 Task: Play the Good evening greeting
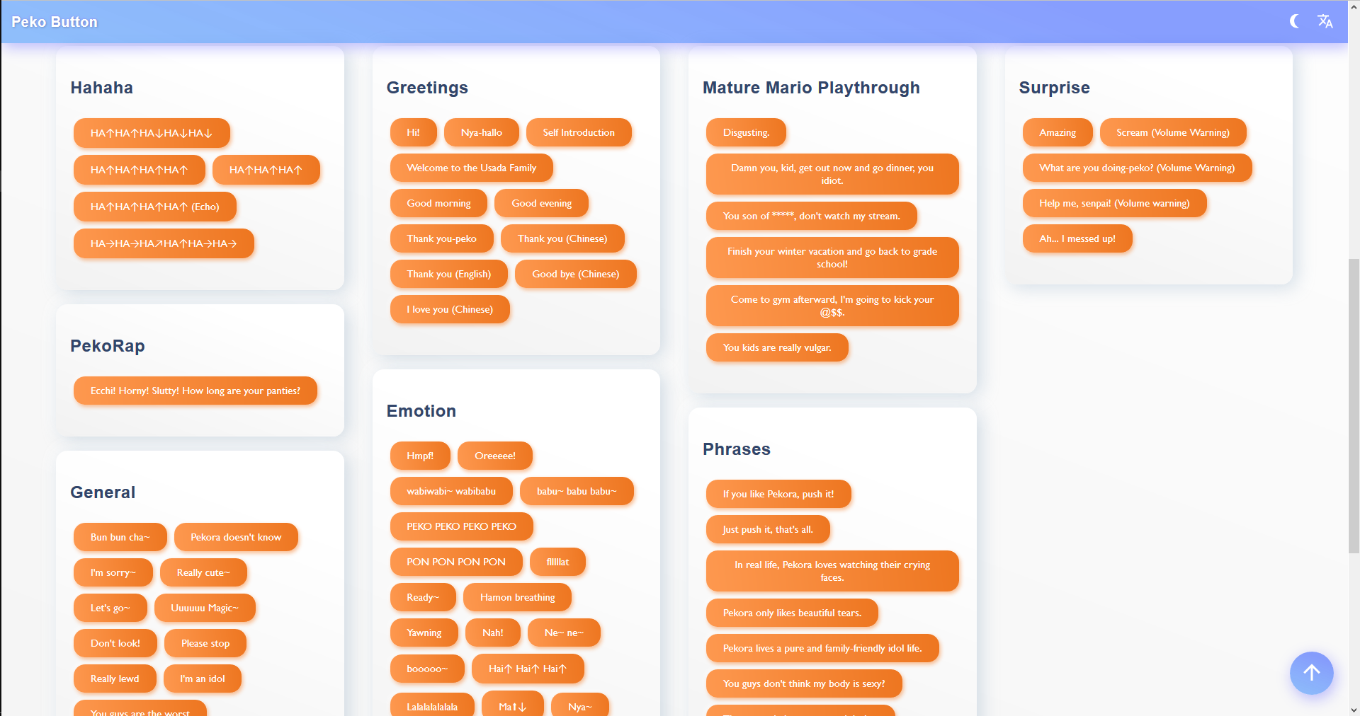click(x=542, y=203)
